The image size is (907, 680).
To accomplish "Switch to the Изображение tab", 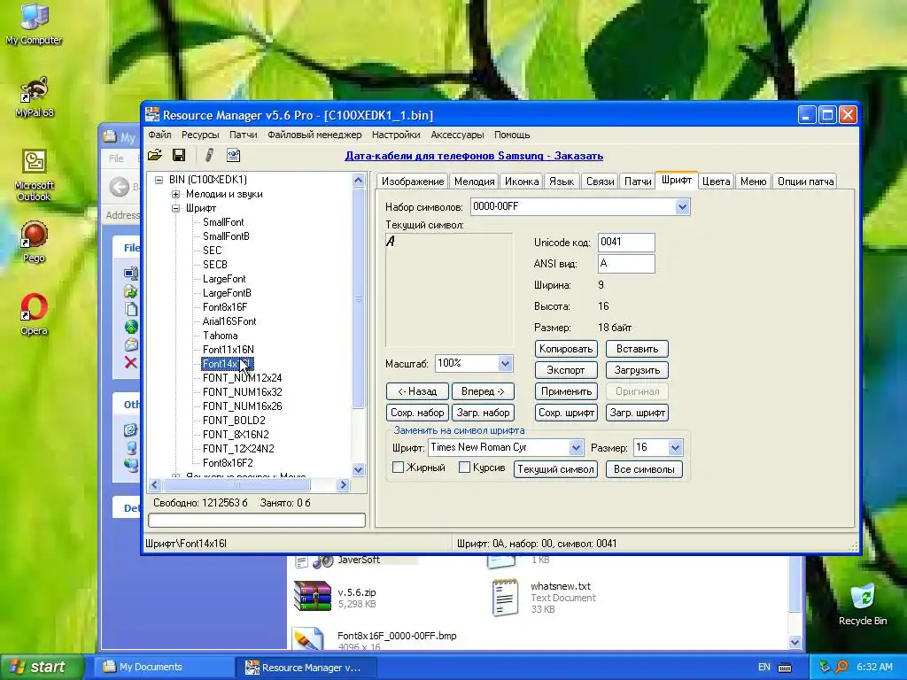I will point(413,182).
